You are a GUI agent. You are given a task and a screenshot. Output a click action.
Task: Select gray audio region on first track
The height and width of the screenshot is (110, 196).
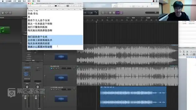(127, 54)
